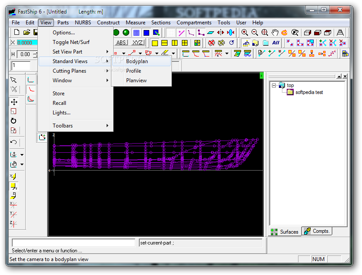The width and height of the screenshot is (362, 275).
Task: Collapse the top tree node
Action: (274, 85)
